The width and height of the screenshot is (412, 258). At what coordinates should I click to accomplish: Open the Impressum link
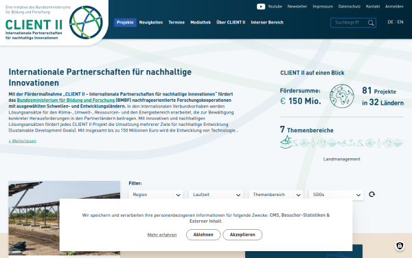[323, 7]
